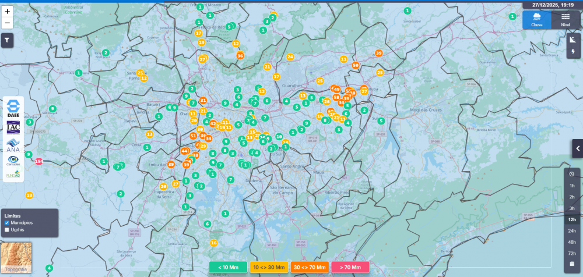Toggle the 30 <> 70 Mm legend filter
The height and width of the screenshot is (277, 583).
point(310,267)
